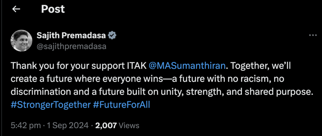
Task: Click the Views label
Action: tap(129, 125)
